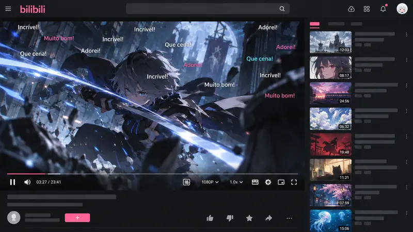This screenshot has height=232, width=413.
Task: Click the cyan "Que cena!" comment
Action: click(x=260, y=59)
